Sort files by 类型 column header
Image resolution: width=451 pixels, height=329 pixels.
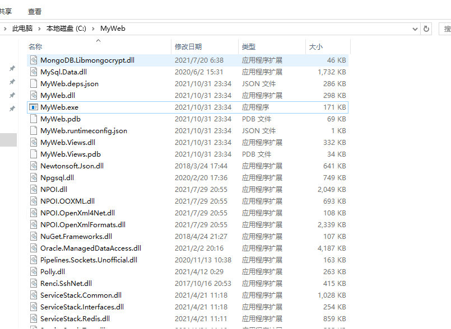(x=272, y=46)
